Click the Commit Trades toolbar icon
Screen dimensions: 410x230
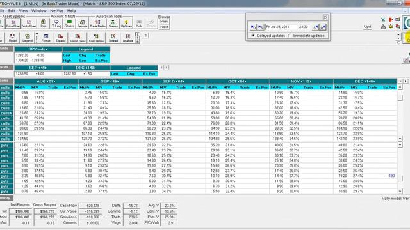78,38
